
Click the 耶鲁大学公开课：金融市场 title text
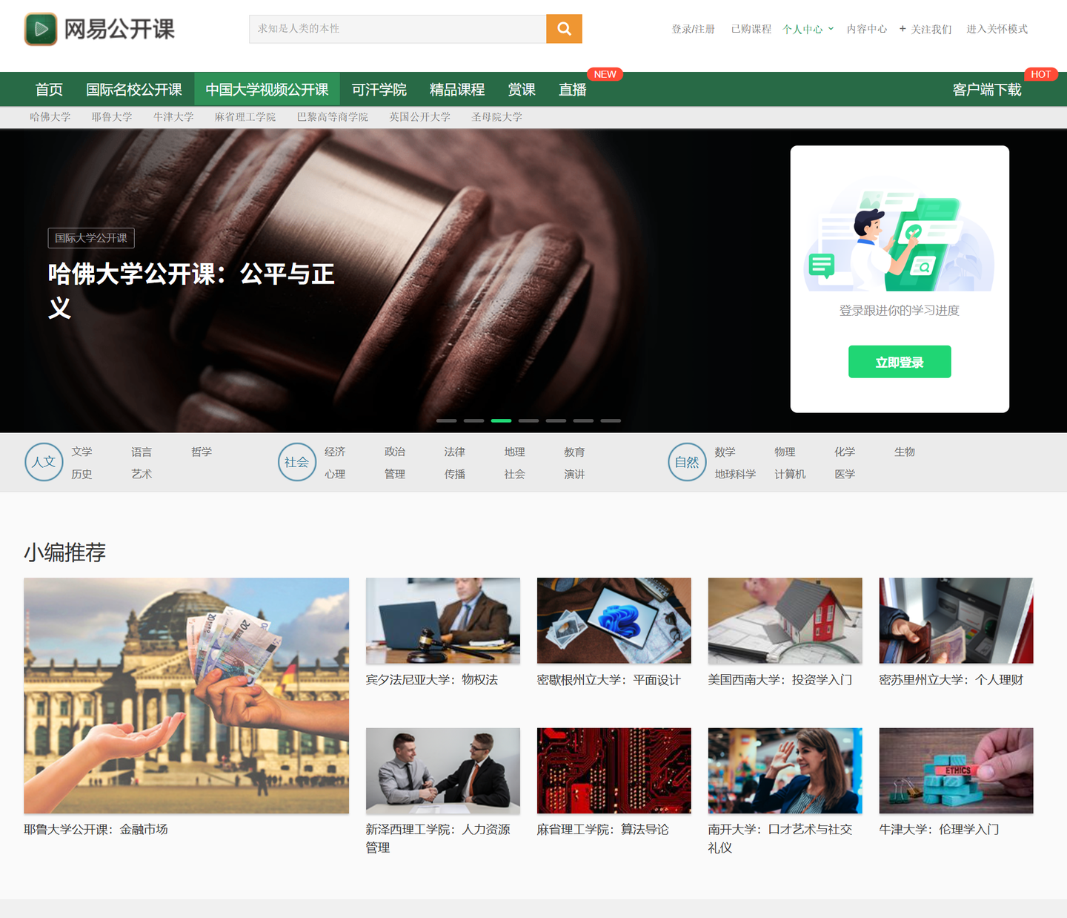(x=96, y=830)
